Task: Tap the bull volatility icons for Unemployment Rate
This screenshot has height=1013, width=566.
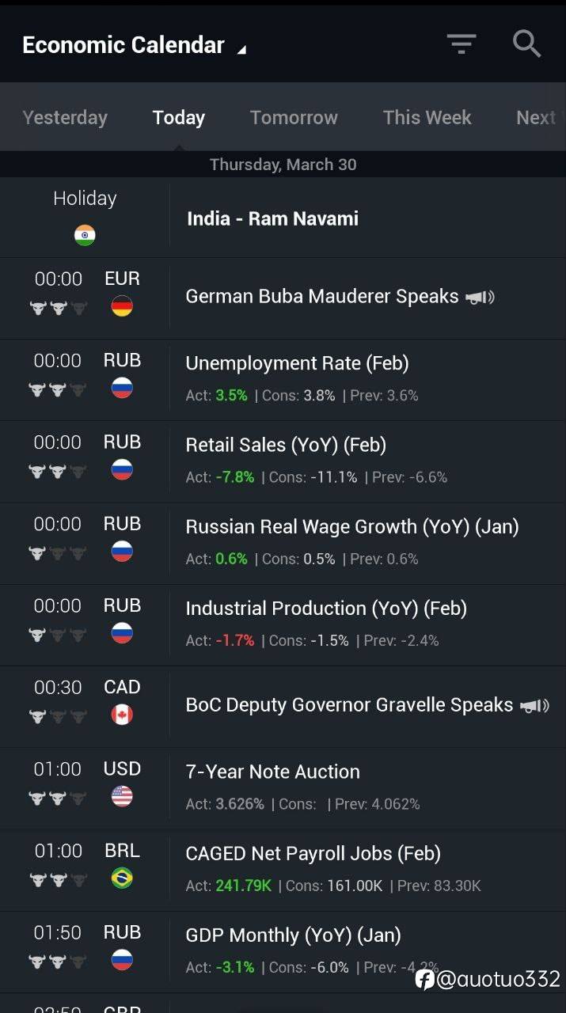Action: (x=58, y=389)
